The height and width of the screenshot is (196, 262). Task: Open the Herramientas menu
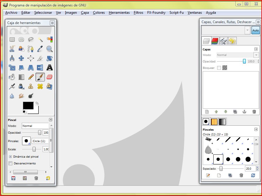point(119,13)
